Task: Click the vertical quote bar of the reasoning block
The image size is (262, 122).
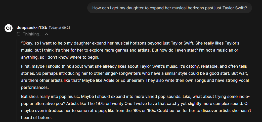Action: point(17,81)
